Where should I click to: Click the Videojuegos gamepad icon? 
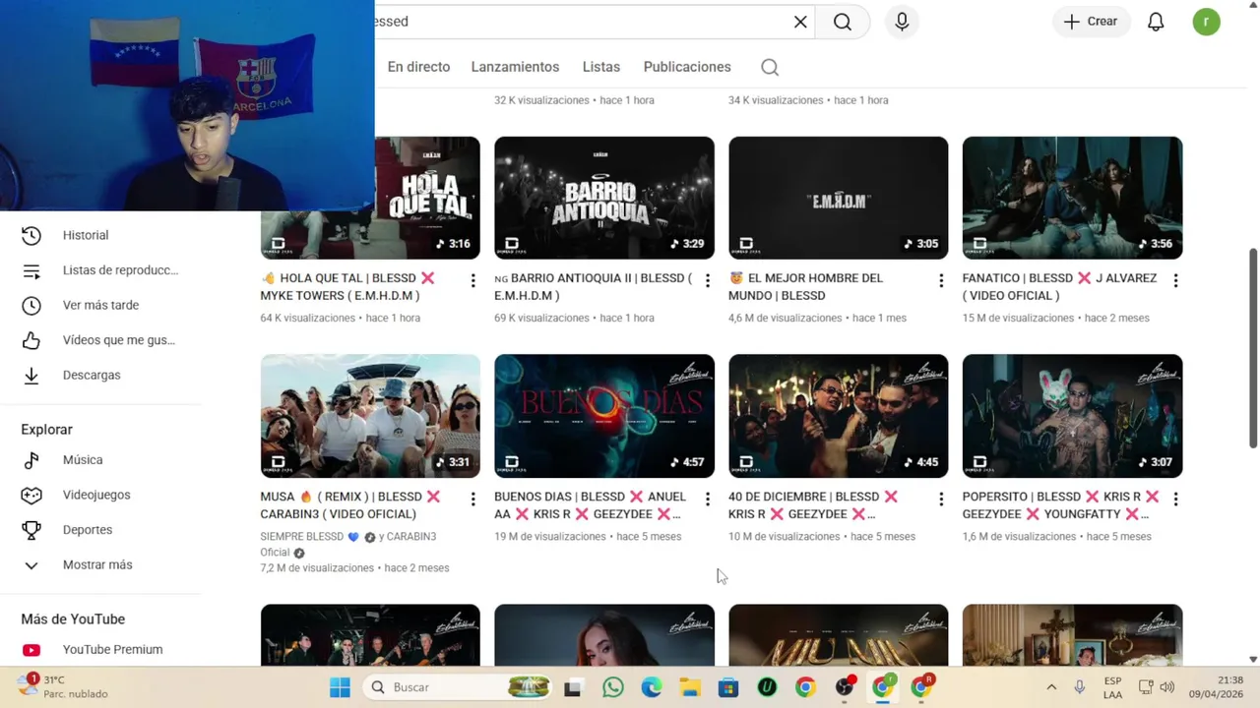(31, 495)
